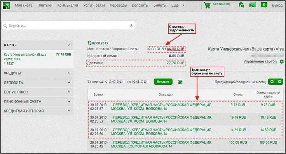Viewport: 286px width, 154px height.
Task: Open Управление картой link
Action: [x=260, y=62]
